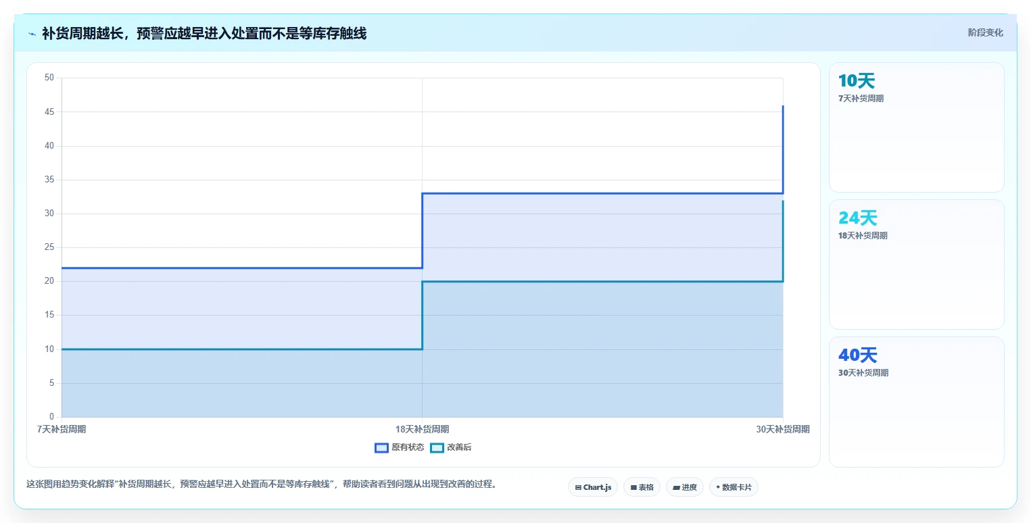Click the lightning icon beside the title
Viewport: 1031px width, 523px height.
(x=32, y=34)
